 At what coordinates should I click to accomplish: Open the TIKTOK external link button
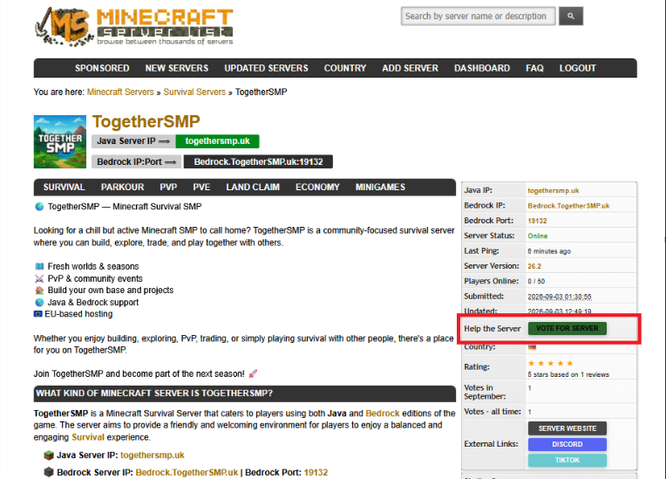coord(567,460)
